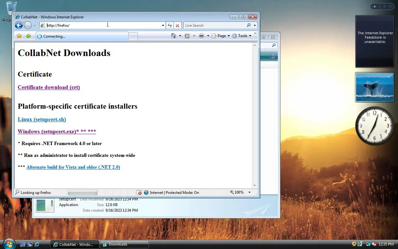The width and height of the screenshot is (398, 249).
Task: Expand the command bar overflow chevron
Action: [x=255, y=33]
